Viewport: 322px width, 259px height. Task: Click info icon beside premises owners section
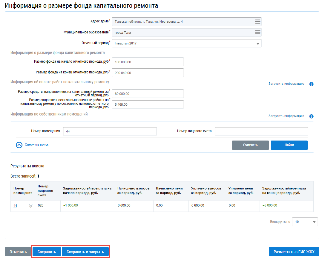point(311,116)
